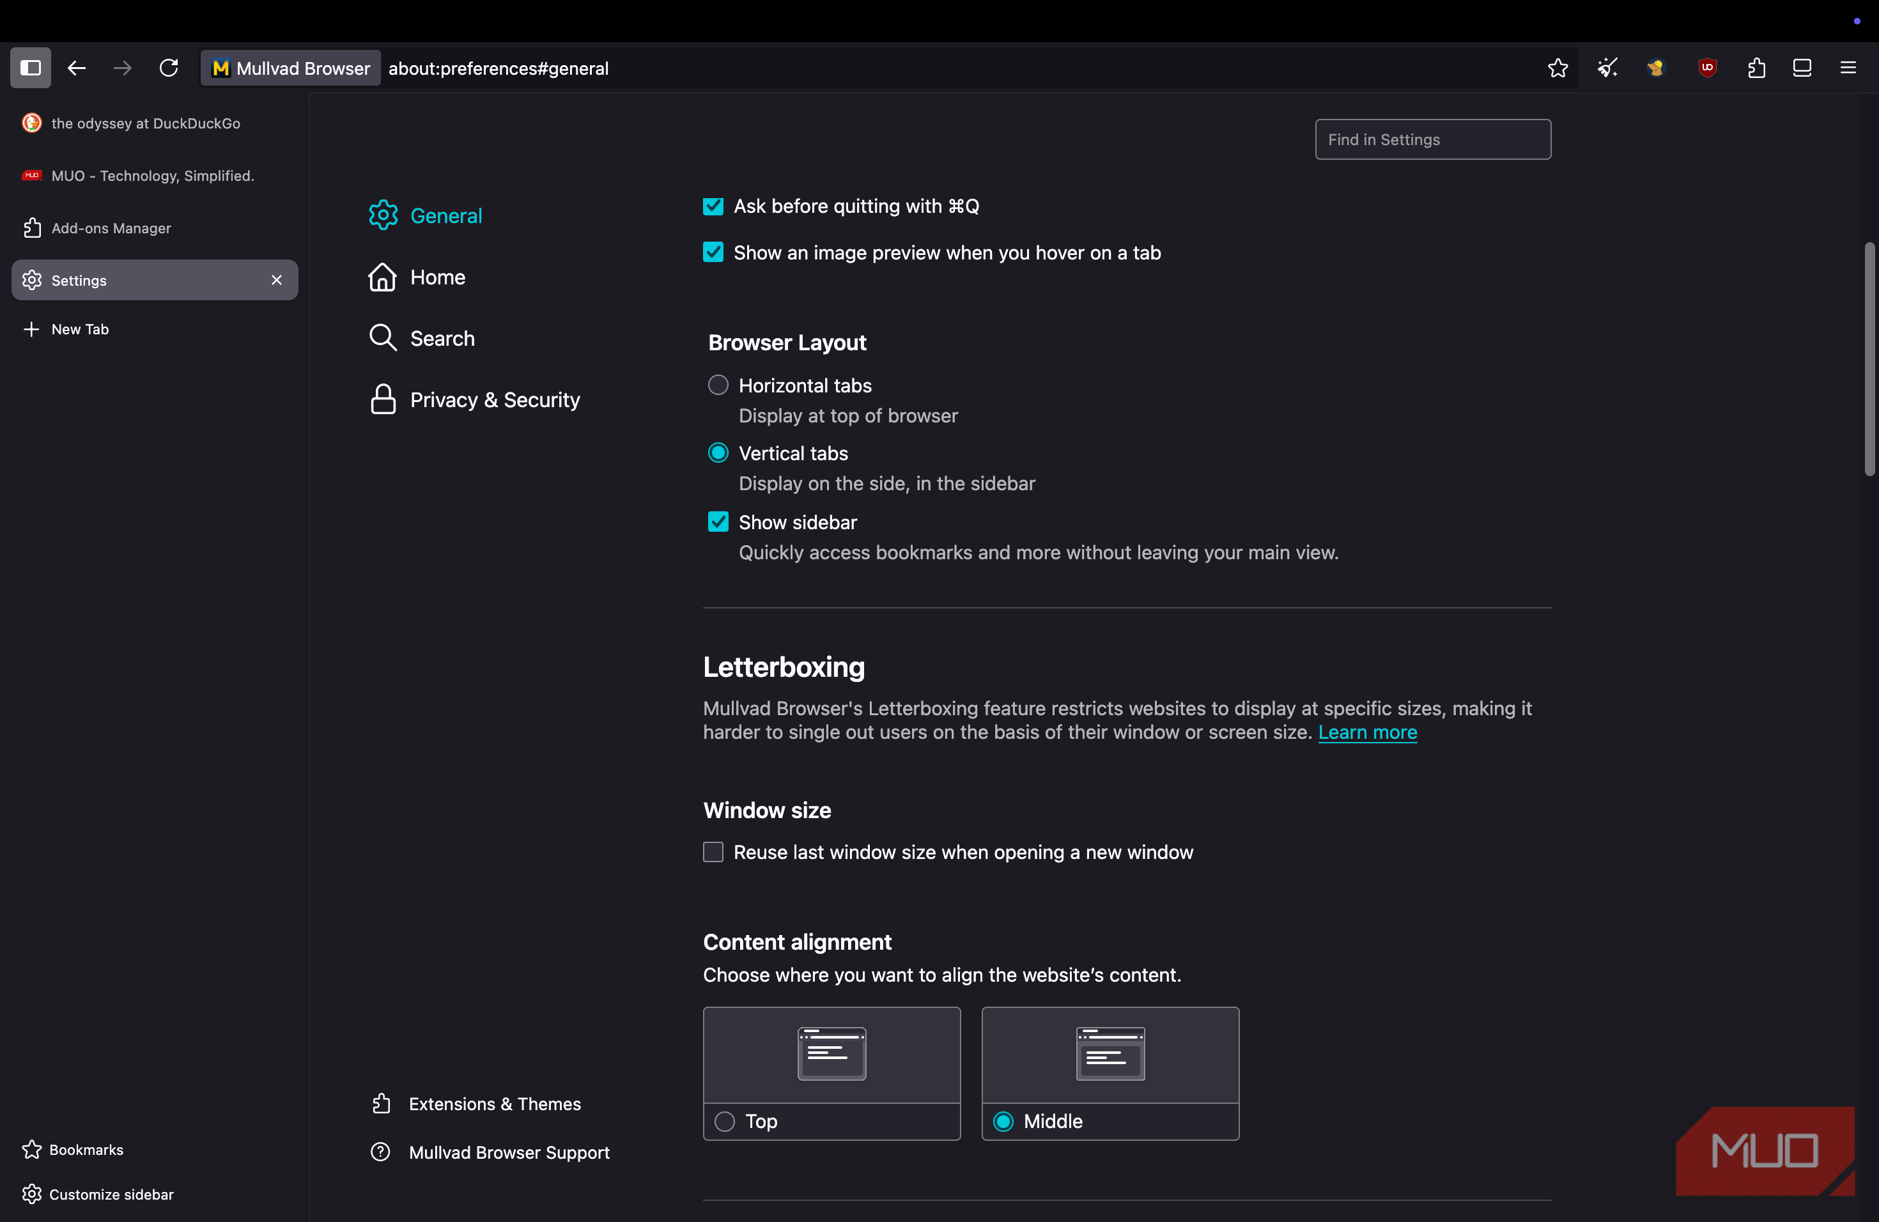1879x1222 pixels.
Task: Click the address bar URL
Action: click(498, 68)
